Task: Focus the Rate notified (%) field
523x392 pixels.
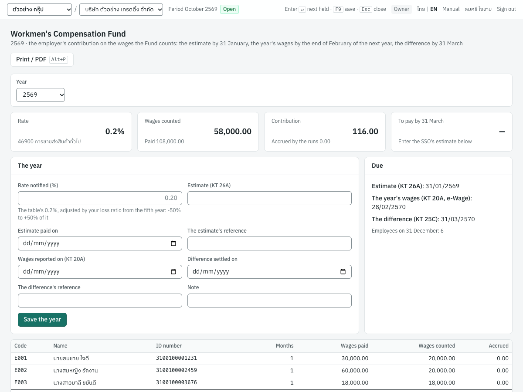Action: click(x=100, y=198)
